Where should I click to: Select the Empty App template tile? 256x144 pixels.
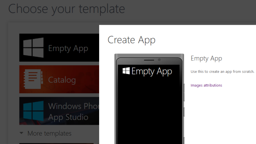pyautogui.click(x=59, y=48)
